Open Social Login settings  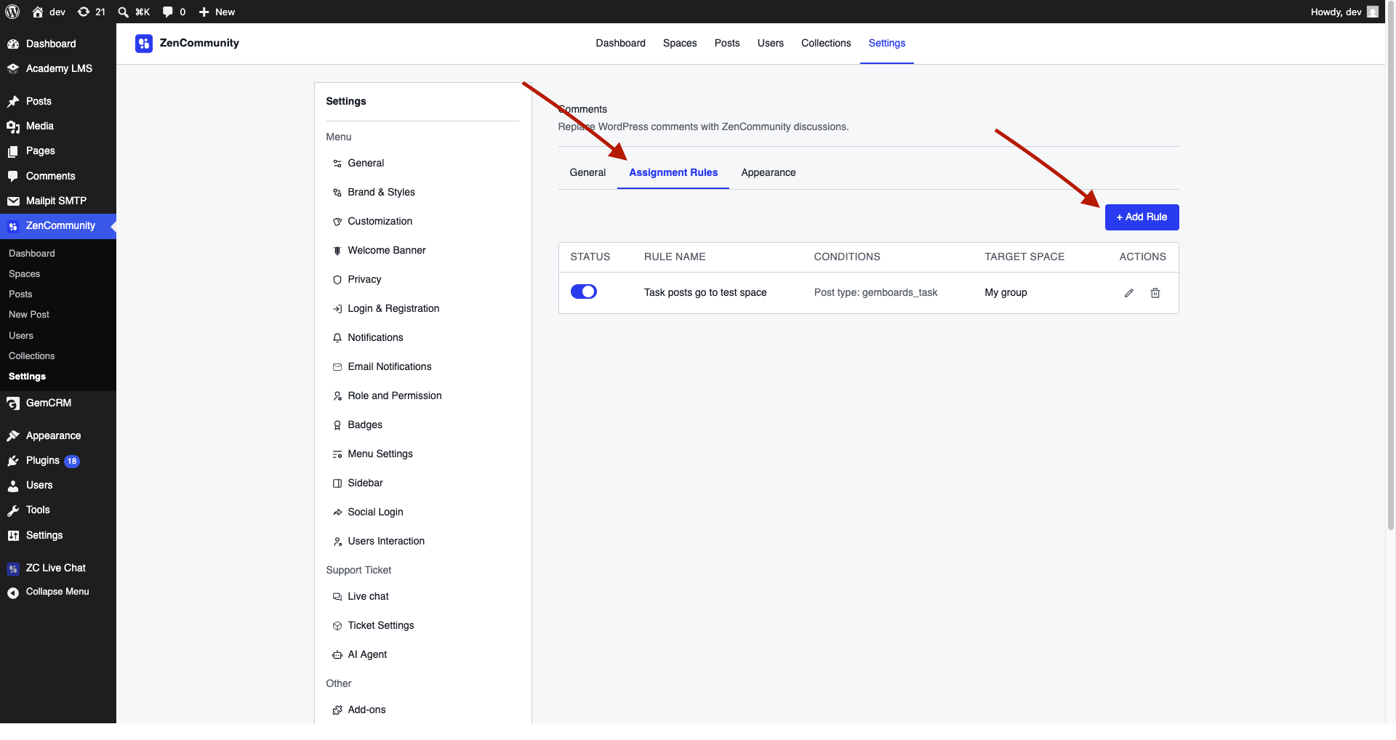[375, 512]
